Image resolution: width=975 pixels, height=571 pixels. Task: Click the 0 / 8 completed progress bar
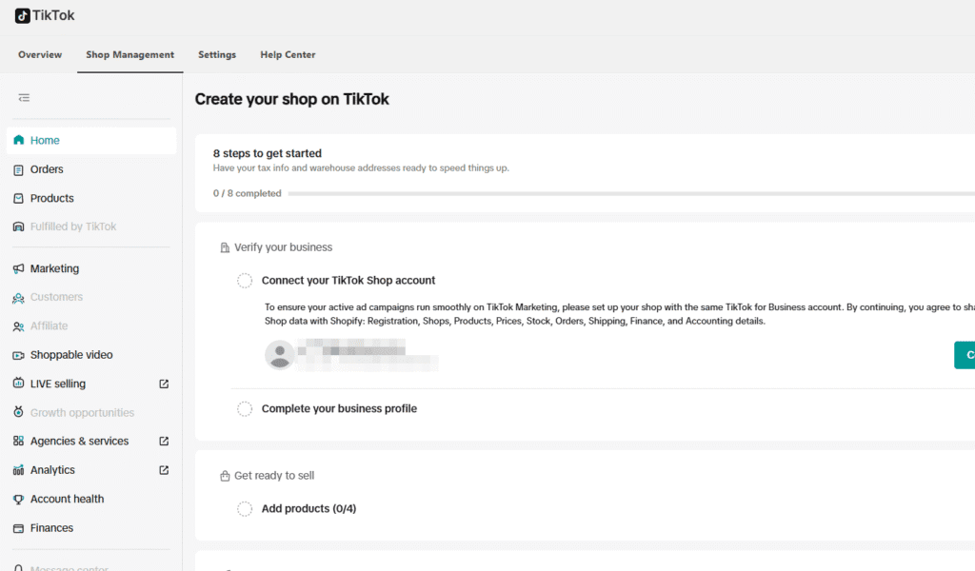(631, 194)
